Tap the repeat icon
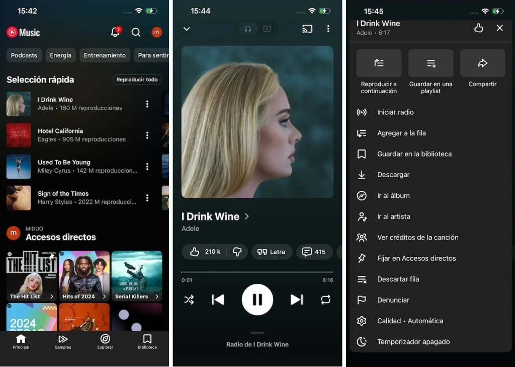Image resolution: width=515 pixels, height=367 pixels. (x=325, y=300)
